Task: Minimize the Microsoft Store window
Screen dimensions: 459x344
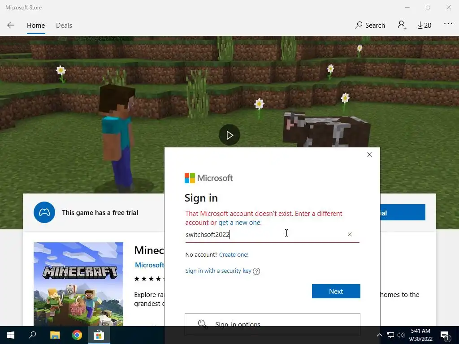Action: click(407, 7)
